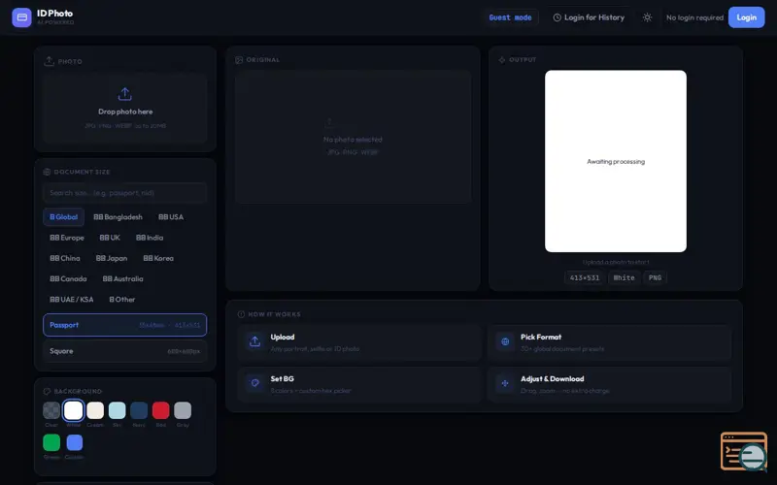Toggle light theme with the sun icon
The width and height of the screenshot is (777, 485).
(x=647, y=17)
